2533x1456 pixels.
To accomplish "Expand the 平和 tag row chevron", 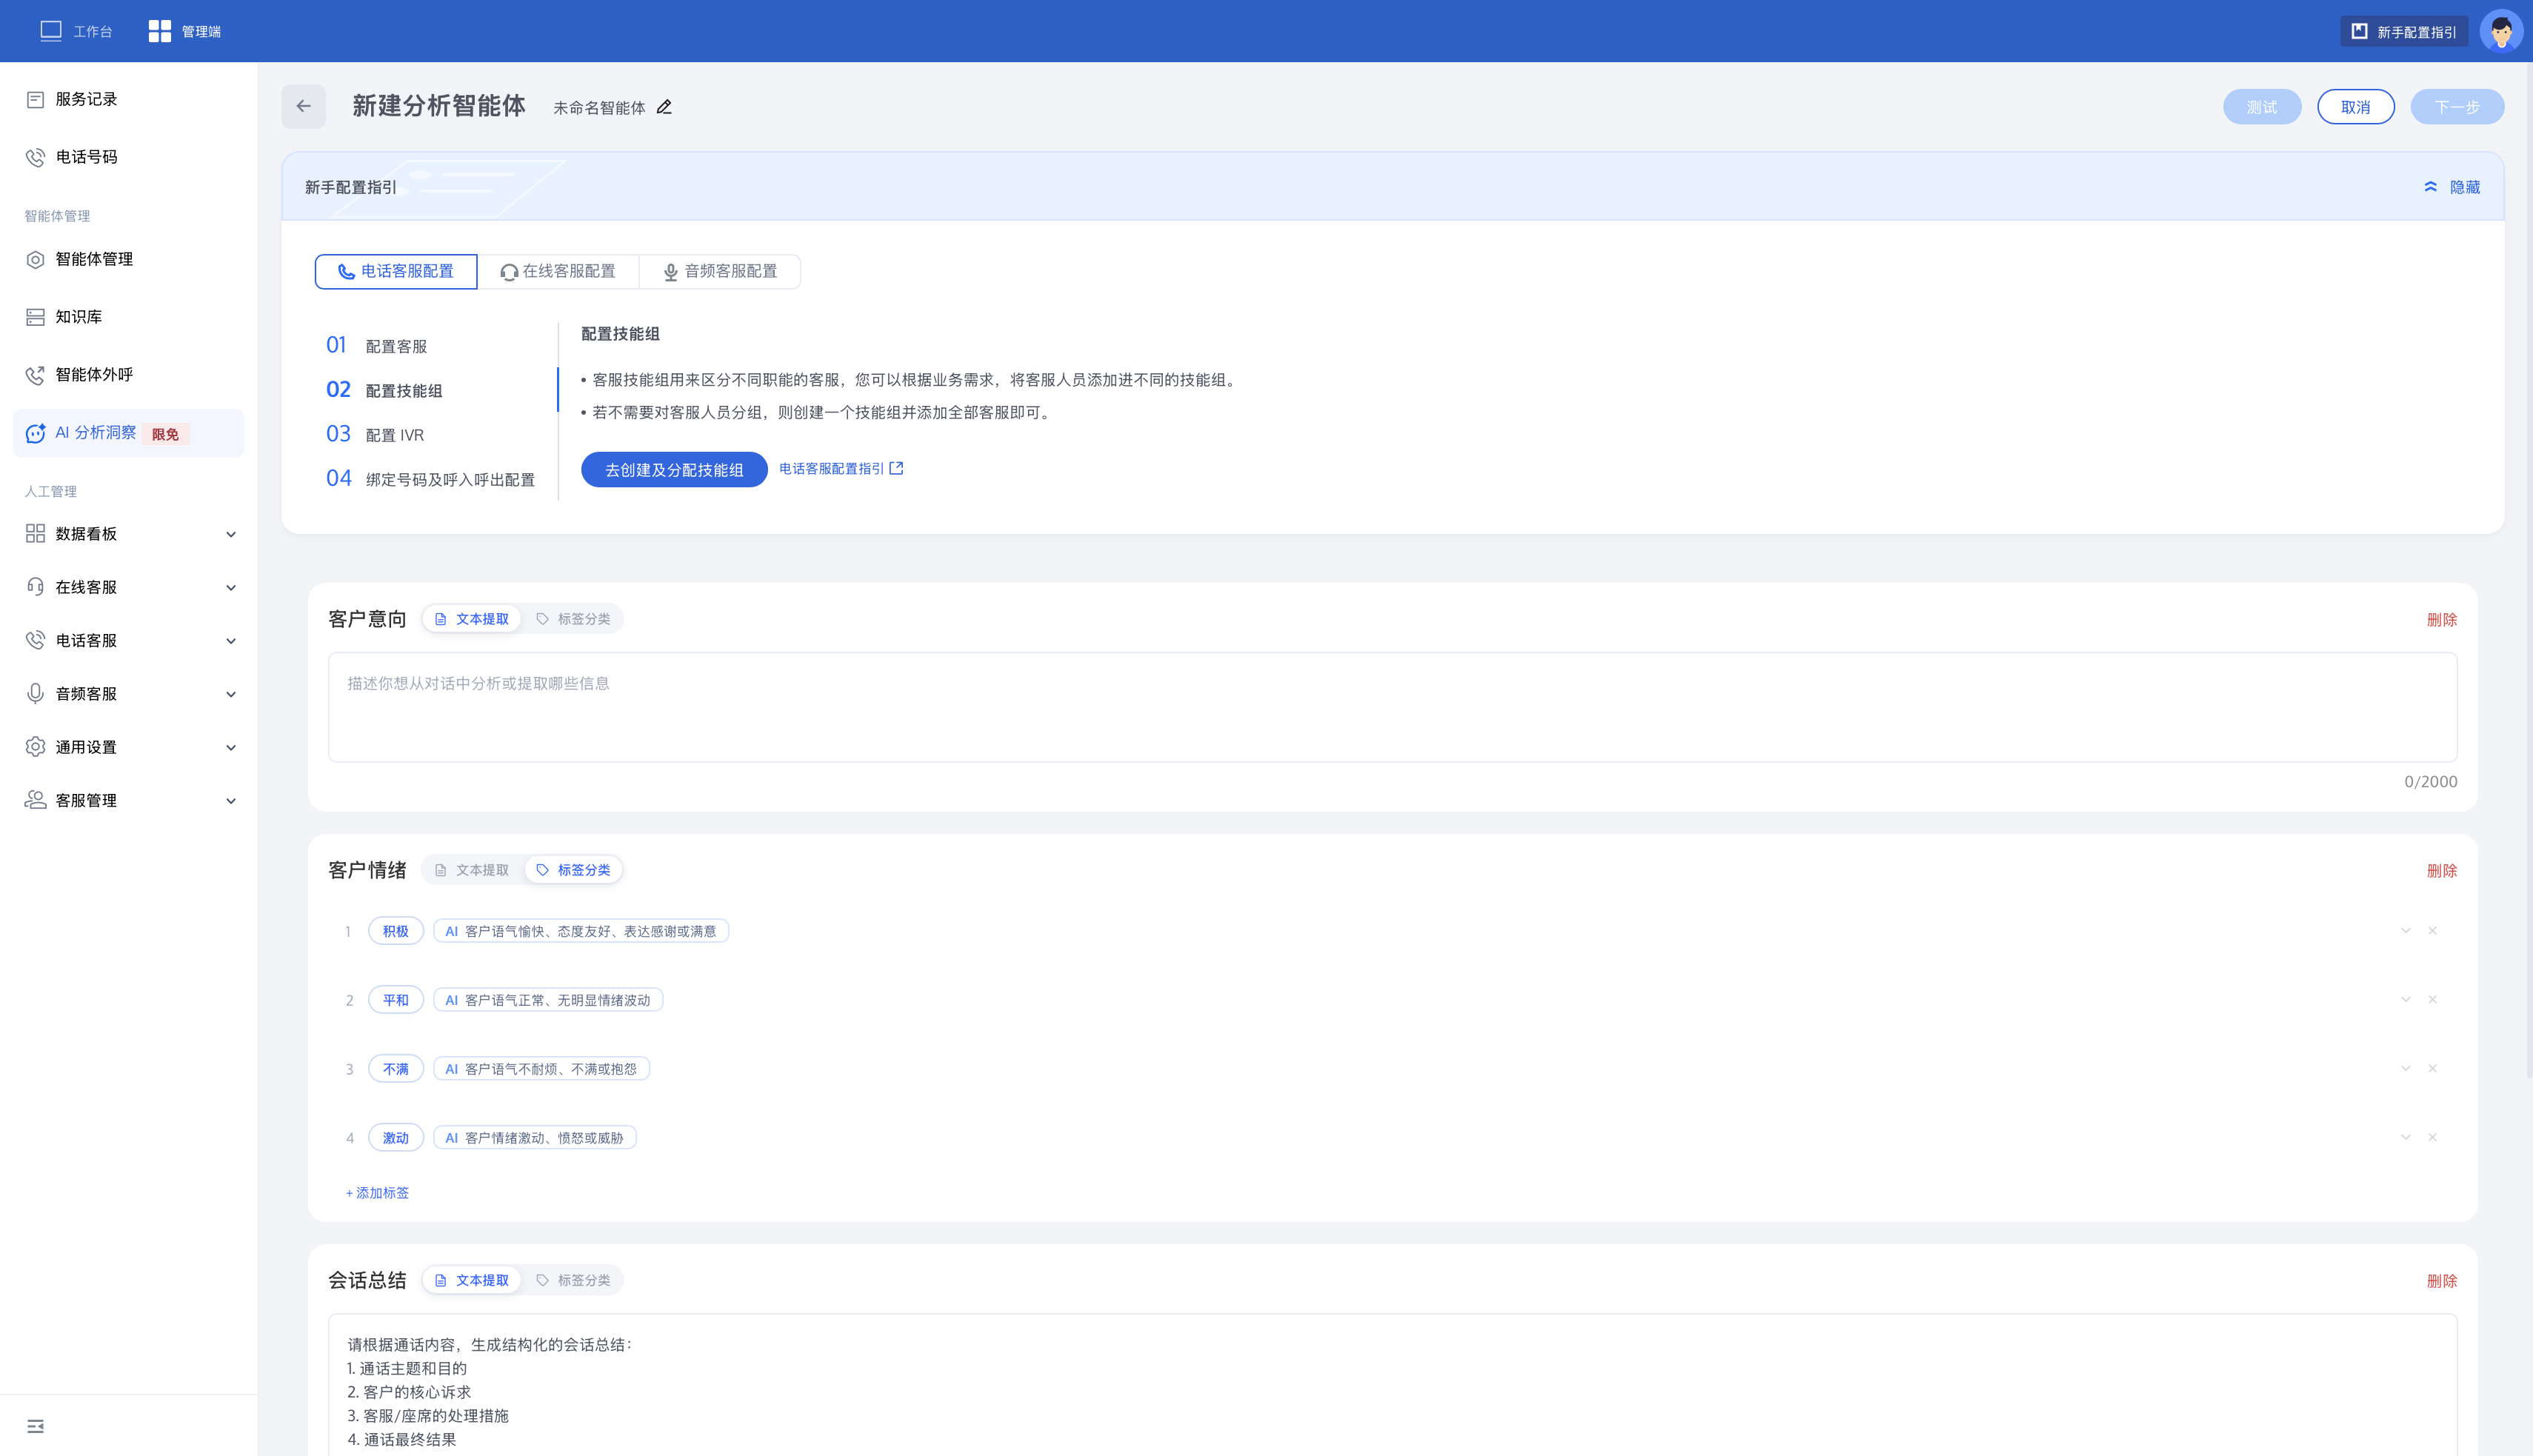I will 2406,1000.
